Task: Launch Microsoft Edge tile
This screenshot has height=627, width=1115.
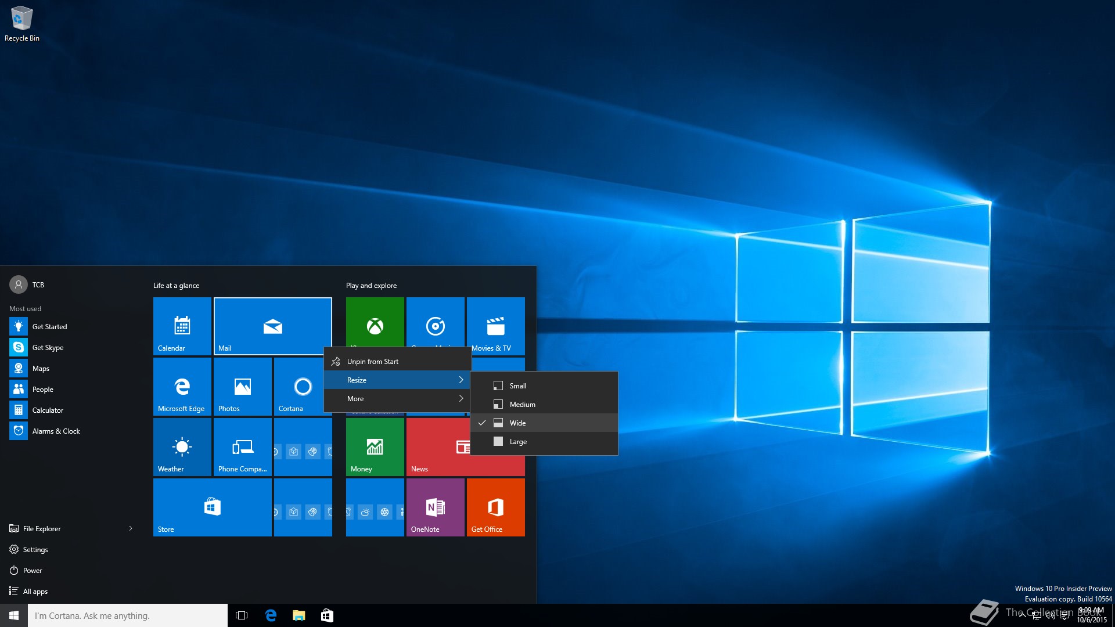Action: [182, 387]
